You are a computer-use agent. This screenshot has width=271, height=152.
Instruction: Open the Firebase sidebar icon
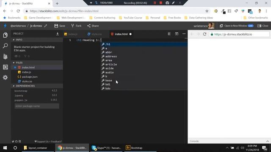6,56
